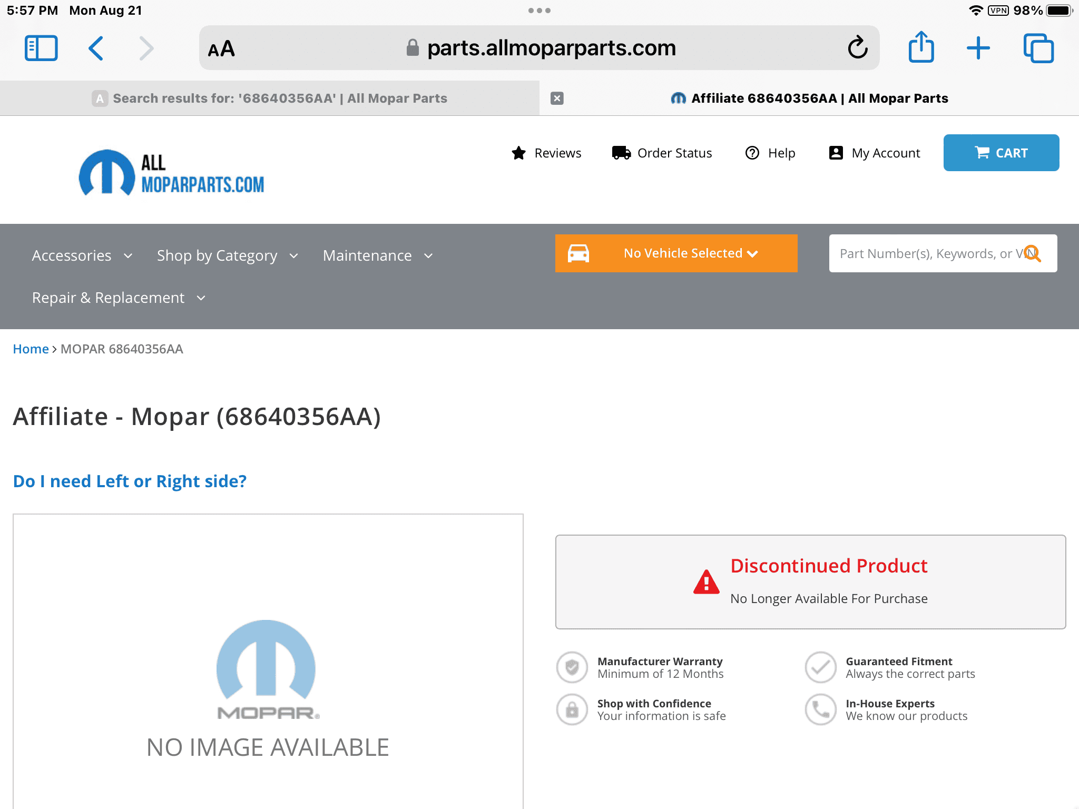Image resolution: width=1079 pixels, height=809 pixels.
Task: Expand the Shop by Category menu
Action: (228, 255)
